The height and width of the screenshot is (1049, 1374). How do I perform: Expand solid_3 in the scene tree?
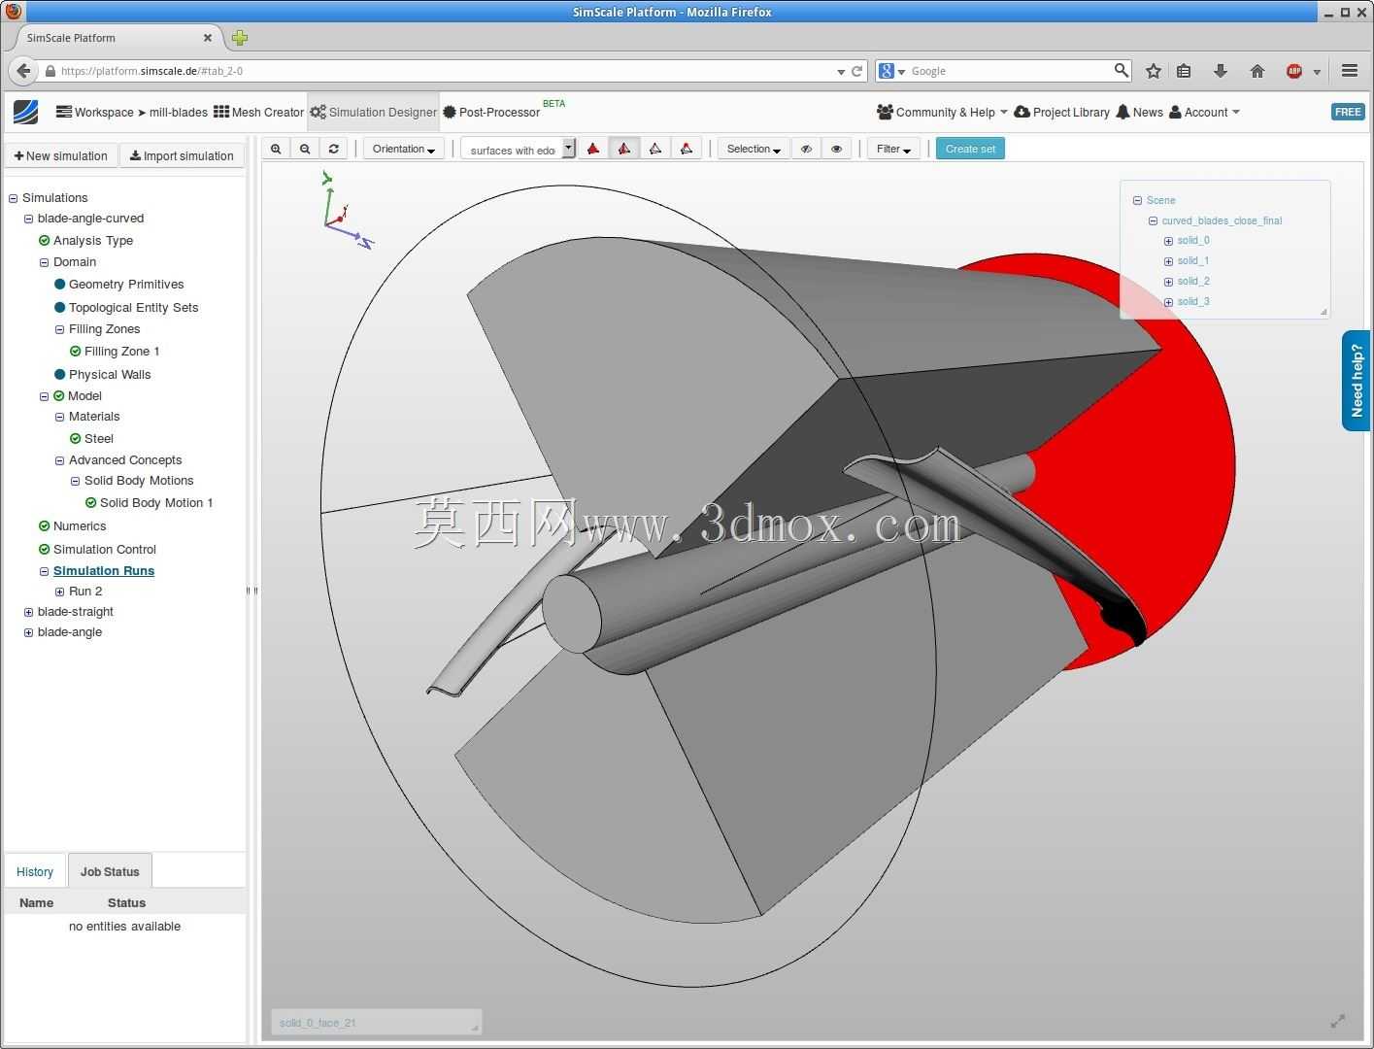coord(1168,302)
